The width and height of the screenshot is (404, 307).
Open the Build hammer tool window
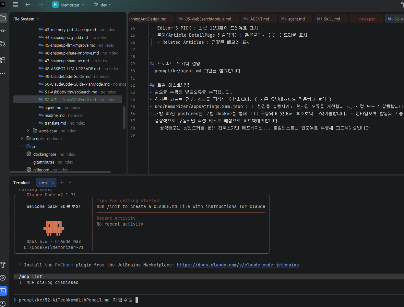[3, 264]
